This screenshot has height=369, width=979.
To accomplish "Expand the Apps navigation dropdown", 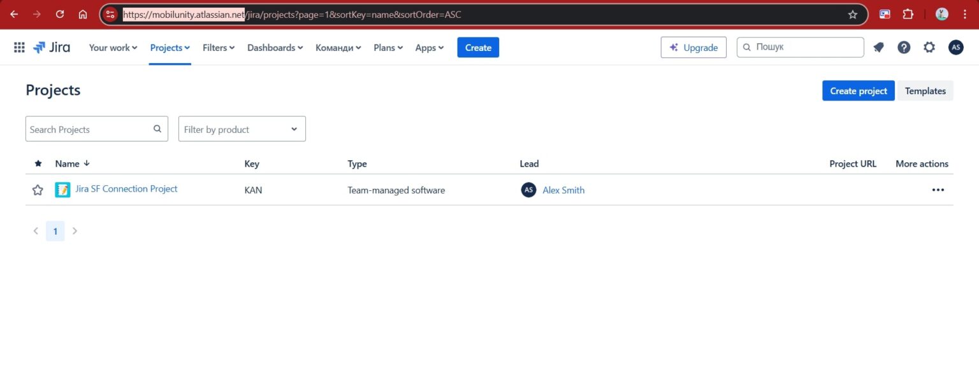I will (429, 47).
